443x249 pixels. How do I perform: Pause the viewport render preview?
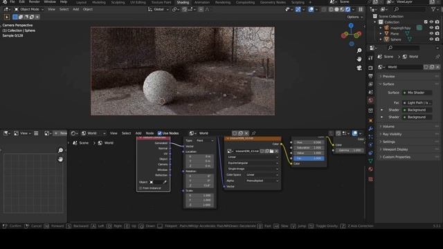[361, 9]
